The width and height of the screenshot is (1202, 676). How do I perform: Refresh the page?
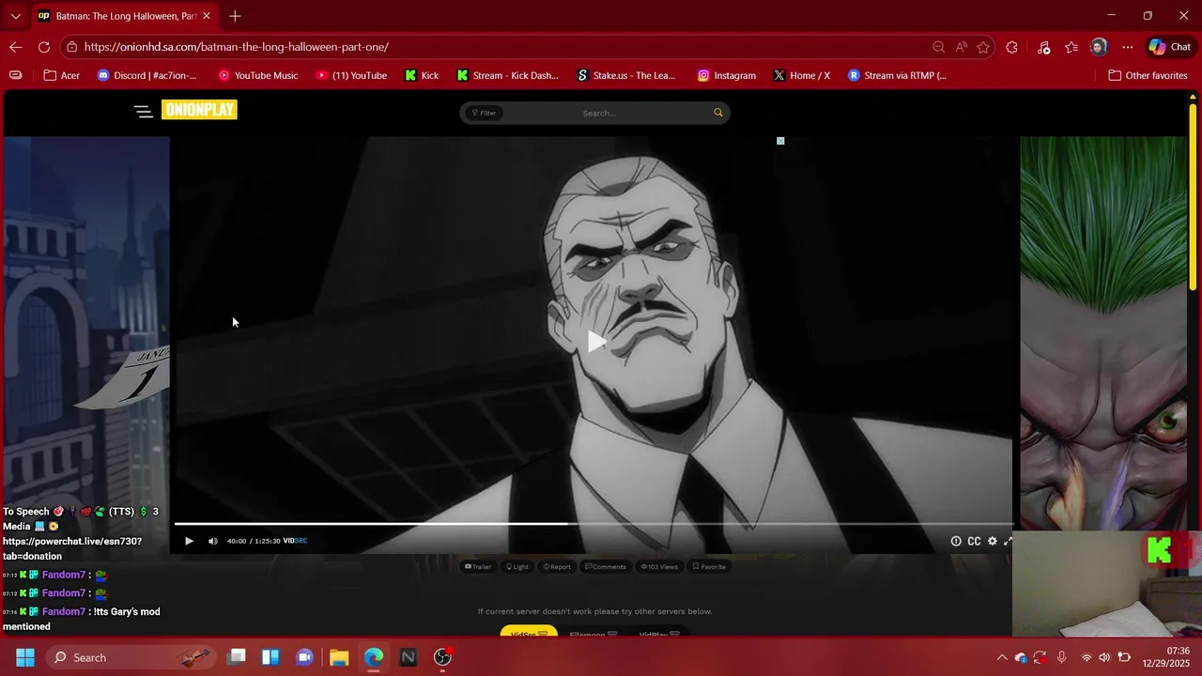click(44, 47)
